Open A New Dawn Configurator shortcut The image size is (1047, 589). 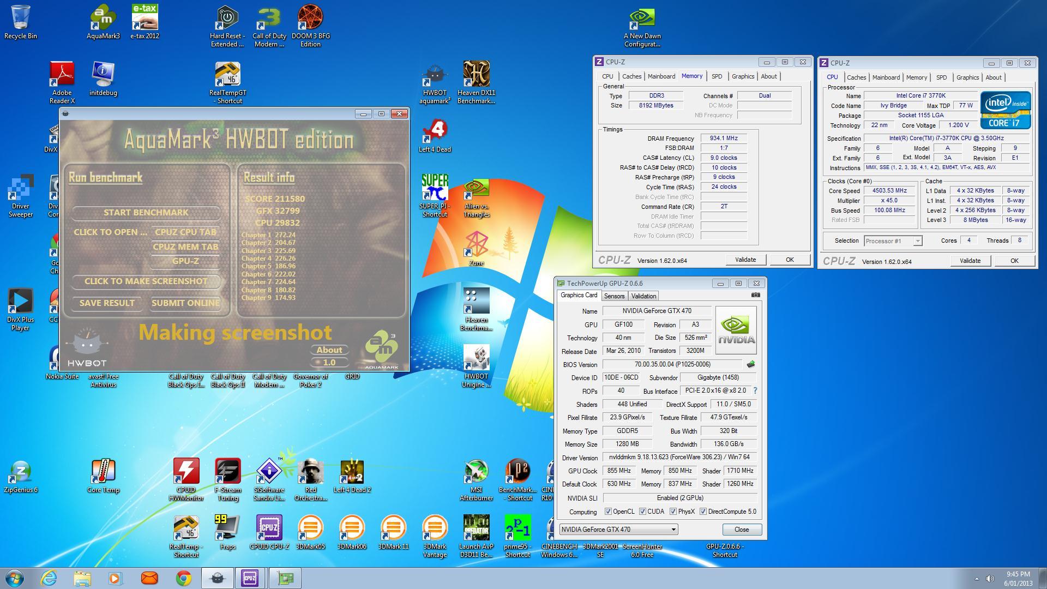tap(642, 26)
